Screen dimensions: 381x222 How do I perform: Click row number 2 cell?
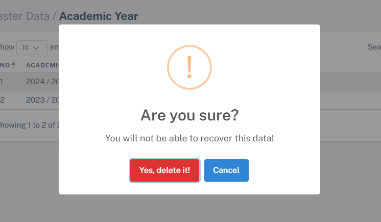tap(2, 100)
